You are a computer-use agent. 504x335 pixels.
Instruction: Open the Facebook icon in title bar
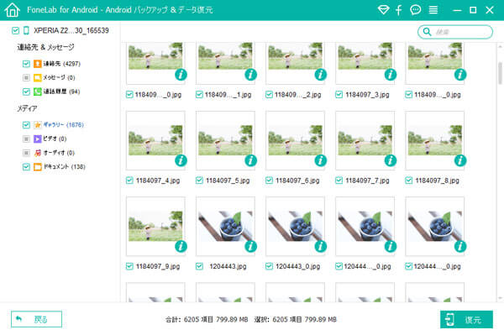pyautogui.click(x=398, y=10)
